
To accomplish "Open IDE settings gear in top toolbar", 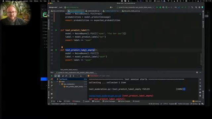I will 199,7.
